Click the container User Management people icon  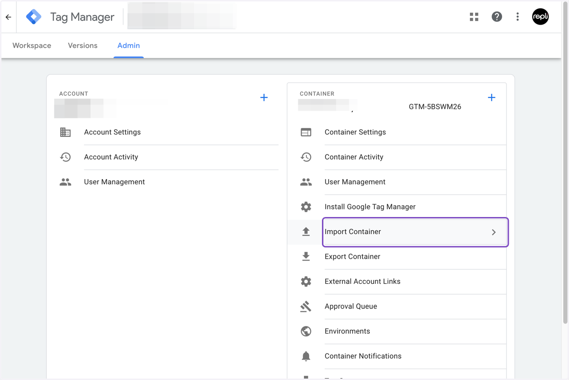(306, 182)
